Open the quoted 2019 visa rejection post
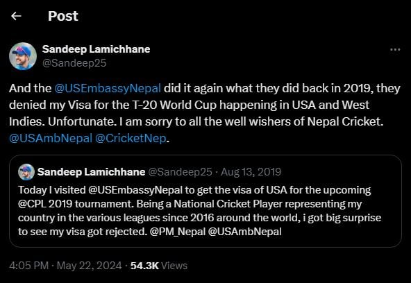Image resolution: width=411 pixels, height=283 pixels. [x=205, y=201]
